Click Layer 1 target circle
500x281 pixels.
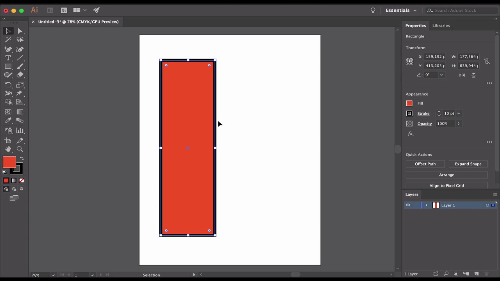487,205
